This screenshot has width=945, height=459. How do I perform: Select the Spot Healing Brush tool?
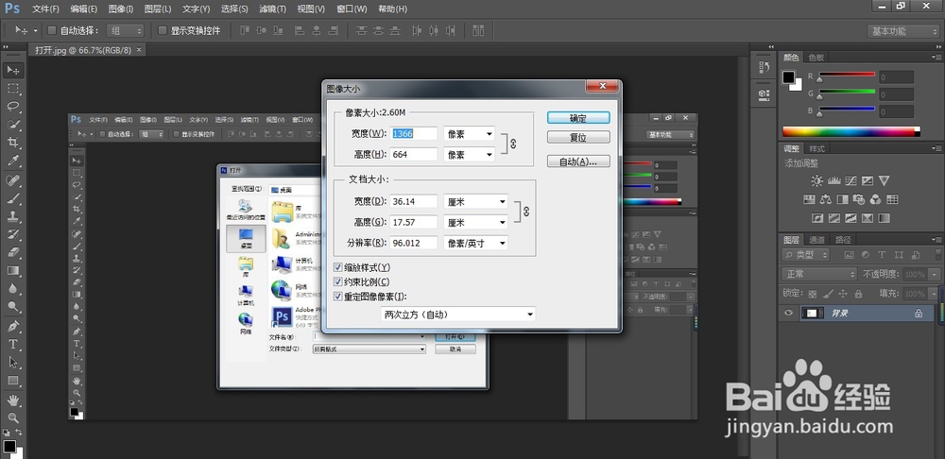tap(12, 180)
